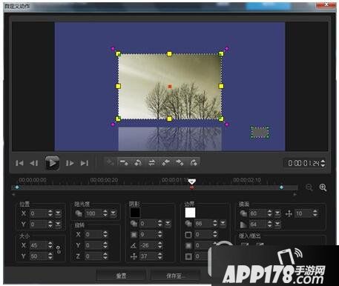This screenshot has width=339, height=286.
Task: Click the Swap keyframes icon
Action: click(151, 162)
